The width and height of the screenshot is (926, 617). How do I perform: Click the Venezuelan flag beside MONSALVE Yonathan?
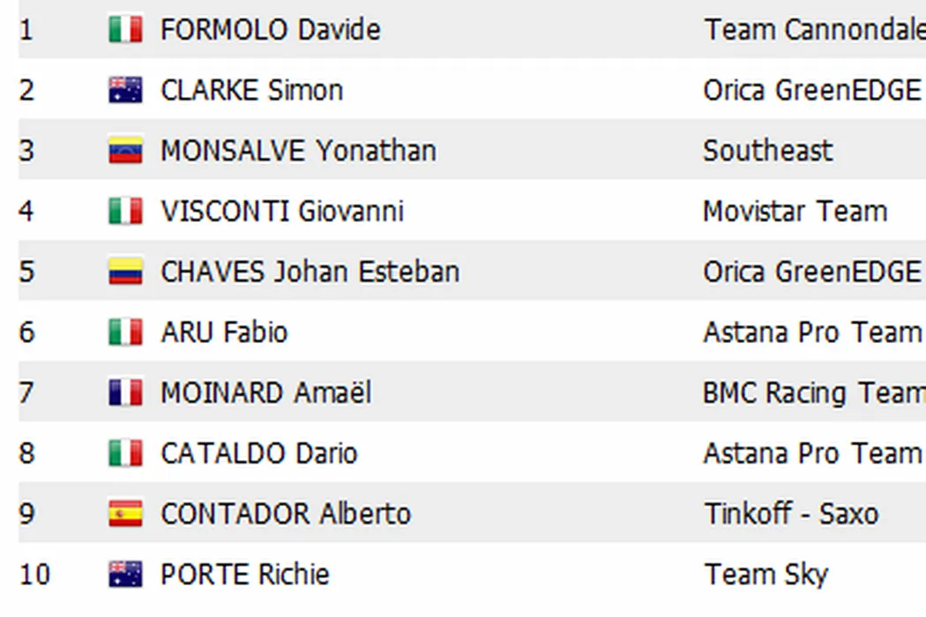(125, 151)
